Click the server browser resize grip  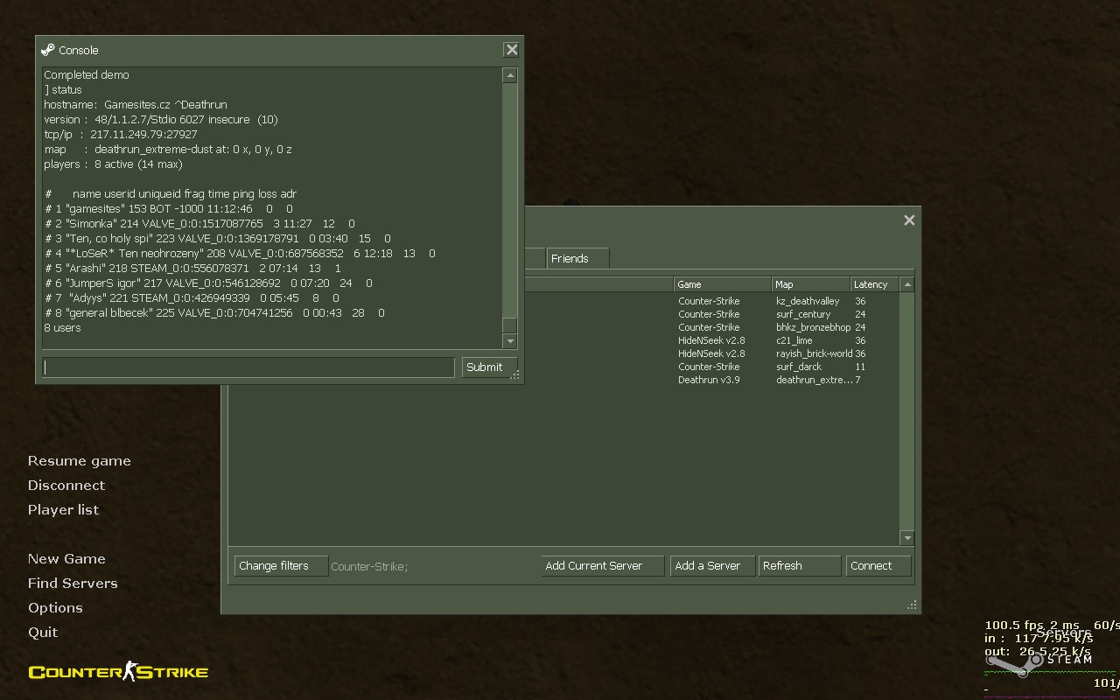913,605
